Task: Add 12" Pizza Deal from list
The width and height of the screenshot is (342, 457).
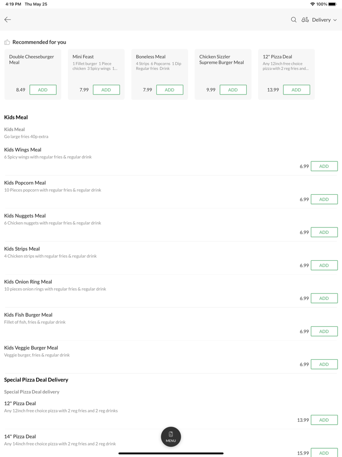Action: tap(324, 420)
